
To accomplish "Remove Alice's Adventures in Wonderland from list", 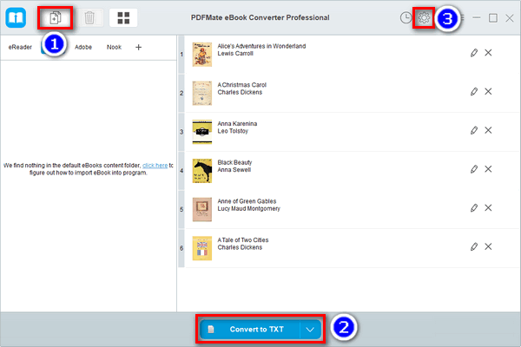I will click(488, 53).
